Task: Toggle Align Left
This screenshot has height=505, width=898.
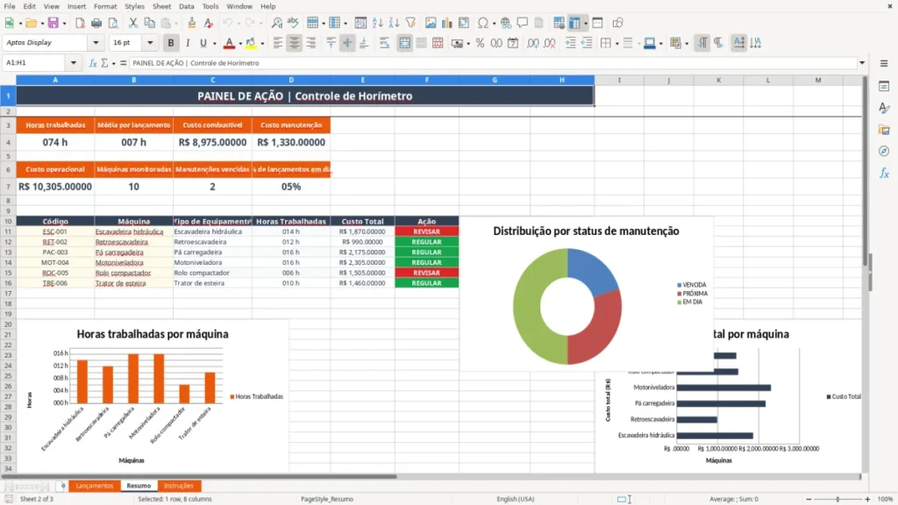Action: 278,43
